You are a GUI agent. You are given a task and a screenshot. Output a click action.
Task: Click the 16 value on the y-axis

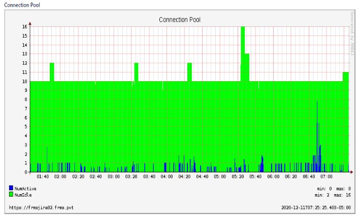click(x=25, y=27)
